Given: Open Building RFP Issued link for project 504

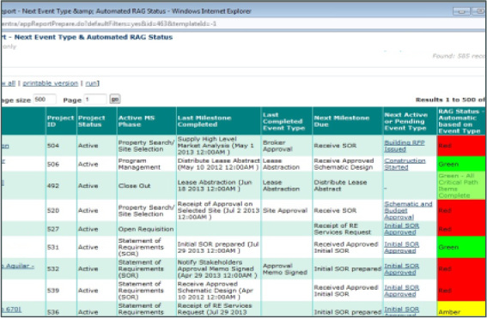Looking at the screenshot, I should (404, 146).
